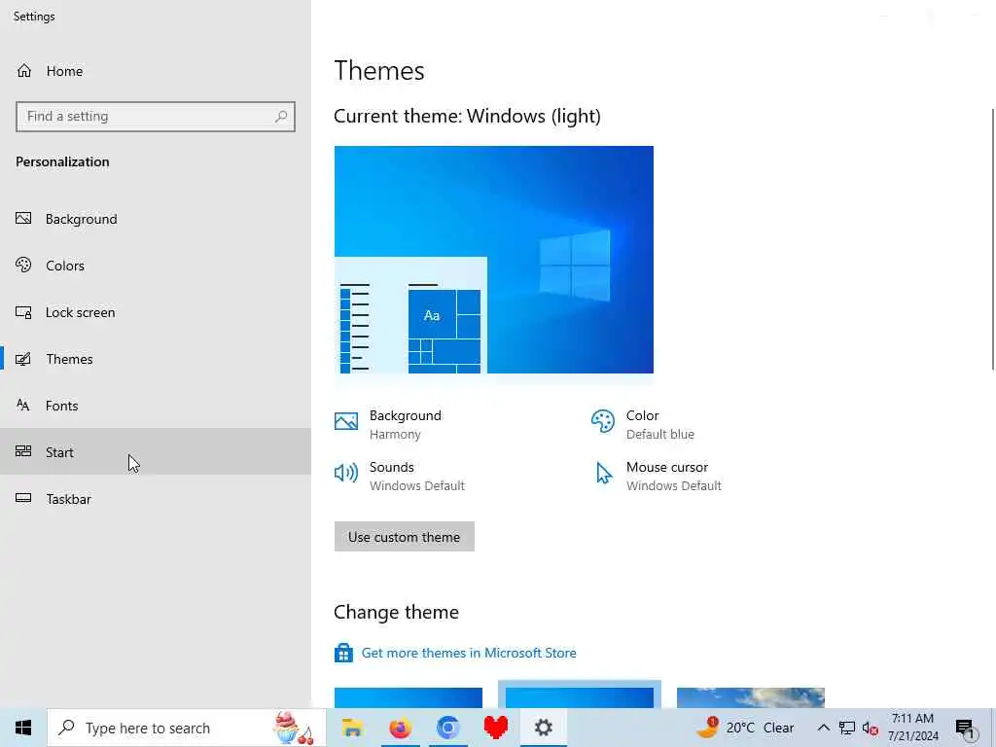Screen dimensions: 996x747
Task: Open Start menu personalization settings
Action: pyautogui.click(x=156, y=452)
